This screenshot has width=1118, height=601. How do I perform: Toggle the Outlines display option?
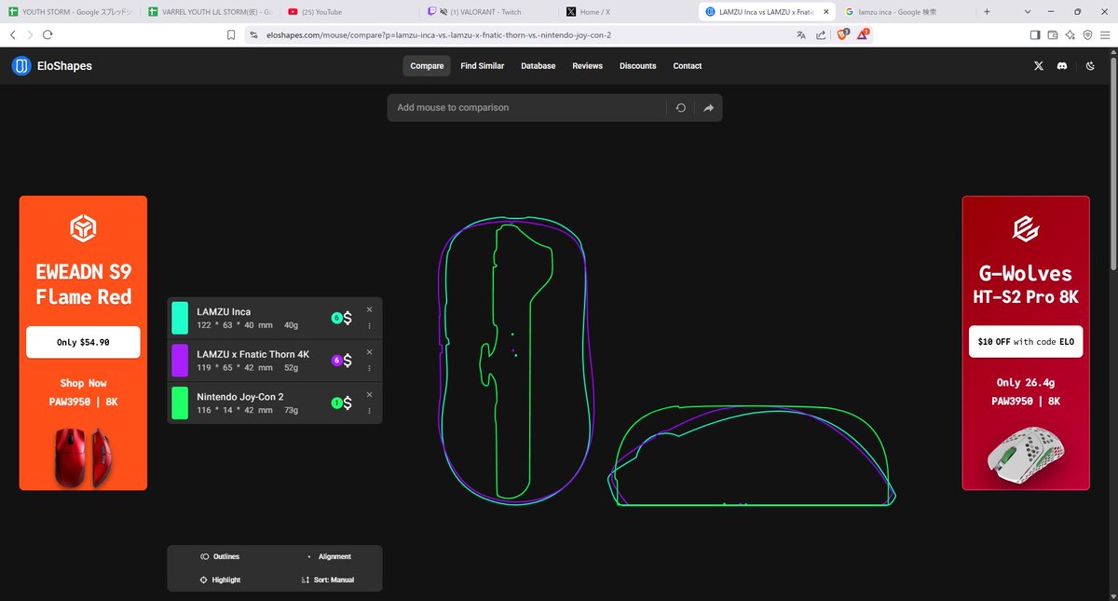coord(220,557)
